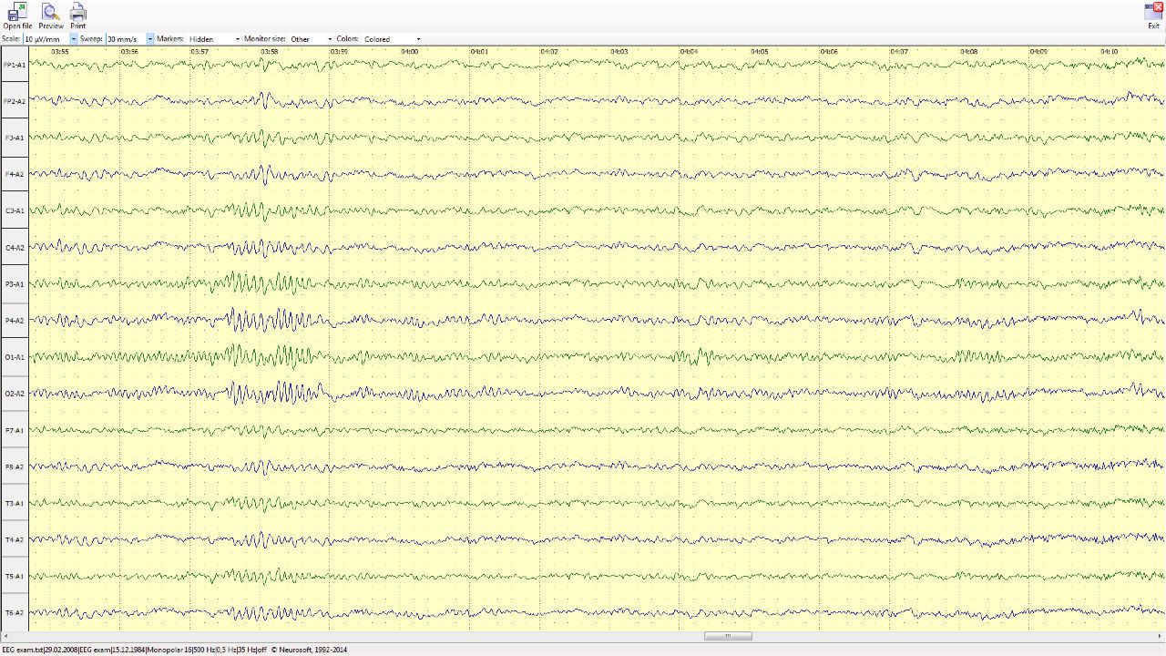Open the Markers dropdown showing Hidden

(237, 39)
